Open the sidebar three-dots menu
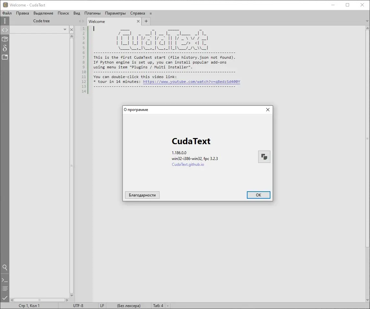The height and width of the screenshot is (309, 370). click(x=5, y=21)
